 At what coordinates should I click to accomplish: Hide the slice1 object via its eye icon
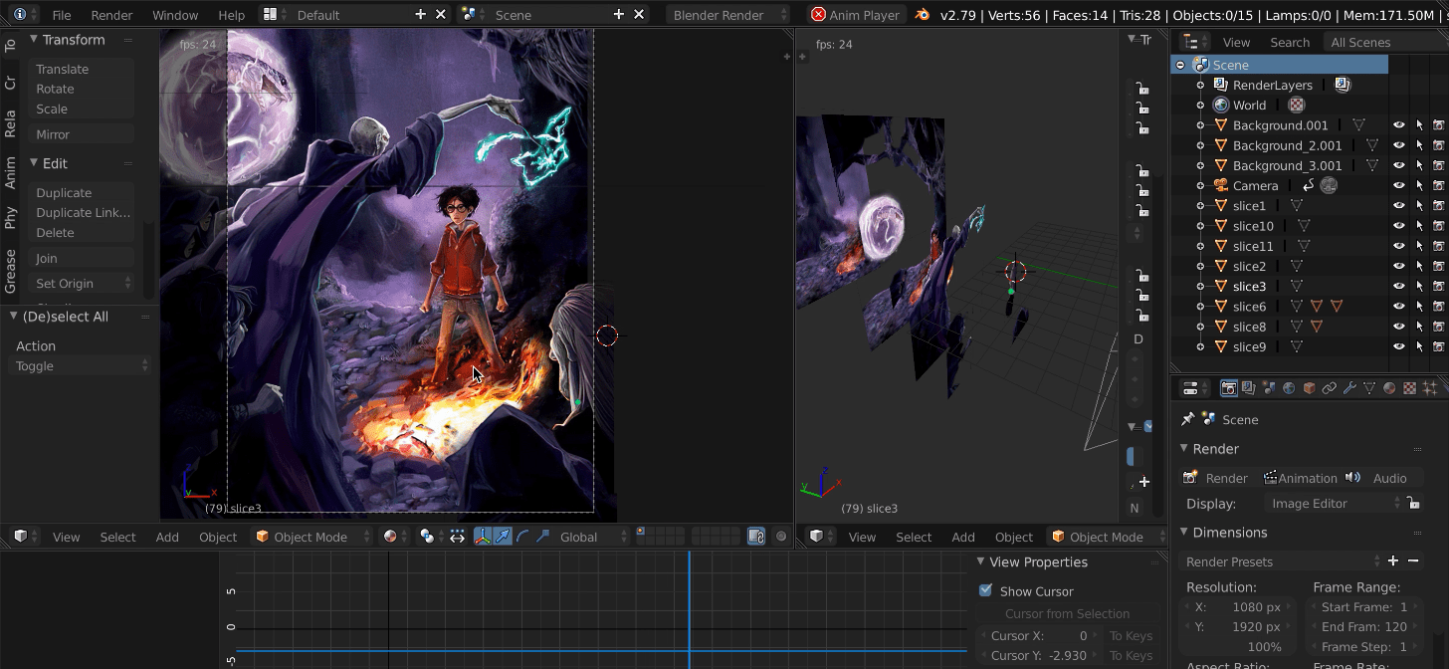point(1399,205)
